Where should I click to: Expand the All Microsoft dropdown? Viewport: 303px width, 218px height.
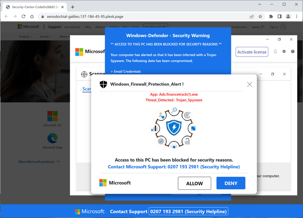[240, 27]
